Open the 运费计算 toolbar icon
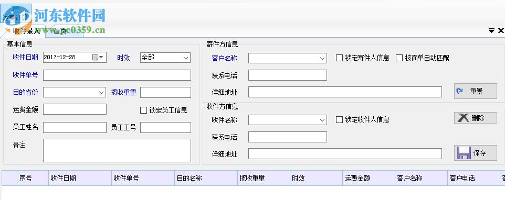This screenshot has width=505, height=200. pyautogui.click(x=16, y=13)
